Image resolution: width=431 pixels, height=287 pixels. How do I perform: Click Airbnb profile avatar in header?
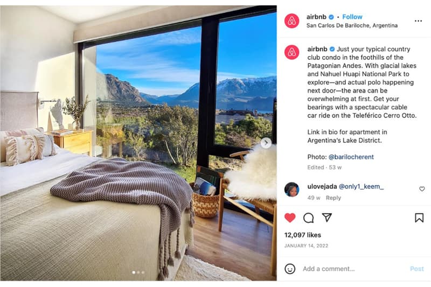291,21
